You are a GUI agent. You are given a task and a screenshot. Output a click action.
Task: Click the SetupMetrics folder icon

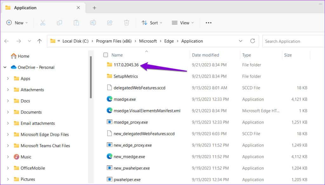pyautogui.click(x=109, y=76)
